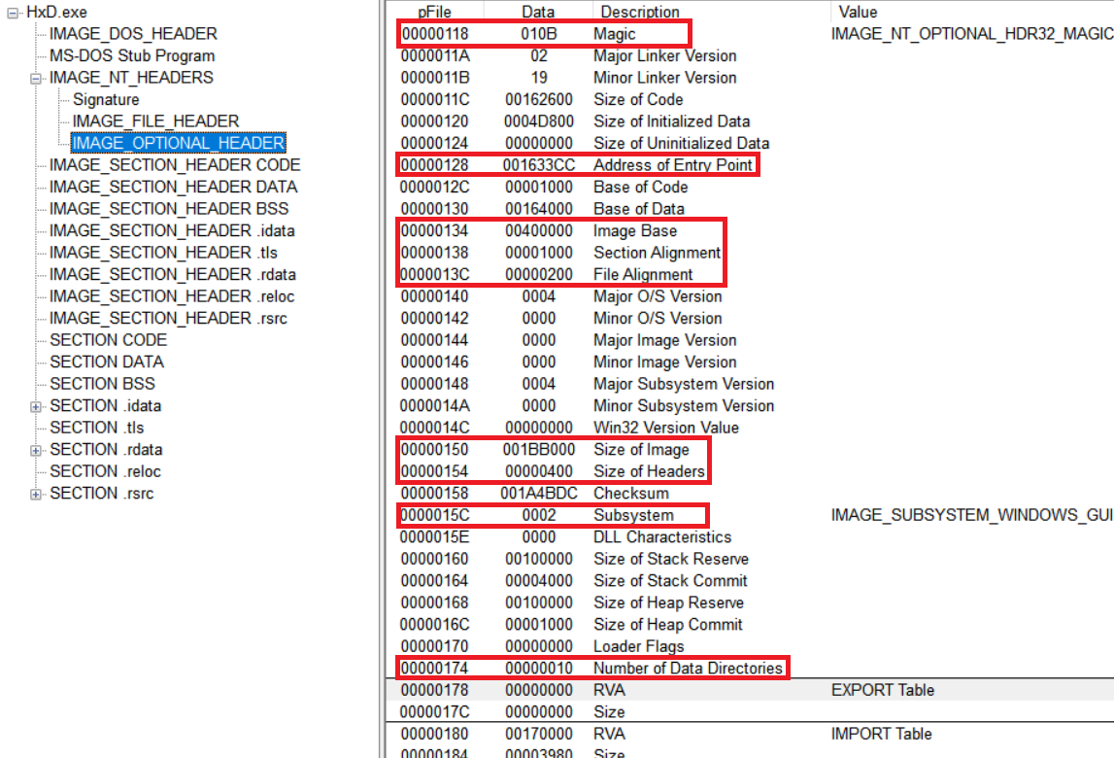Select the SECTION BSS tree item
The height and width of the screenshot is (758, 1114).
tap(102, 384)
